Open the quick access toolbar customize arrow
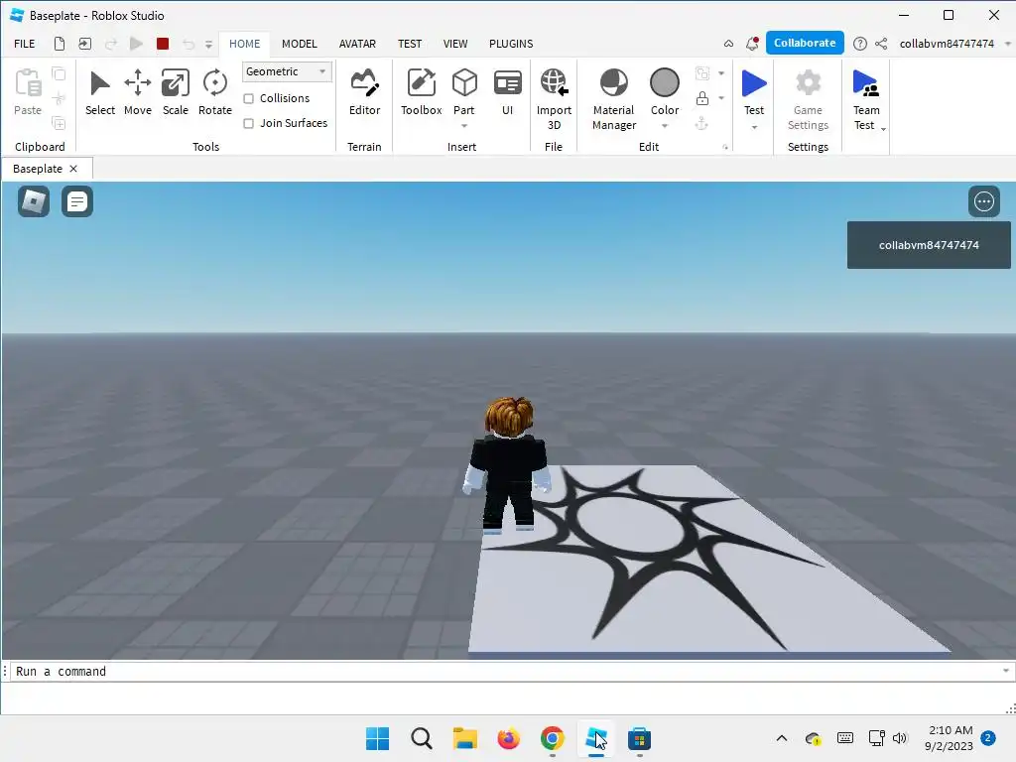The height and width of the screenshot is (762, 1016). (208, 44)
